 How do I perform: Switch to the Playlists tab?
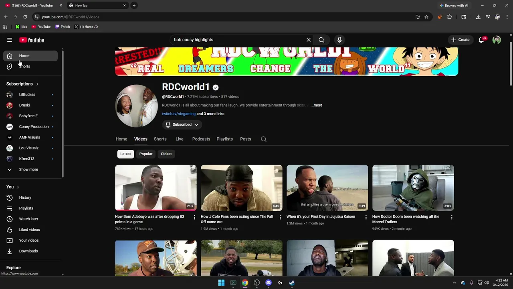[225, 139]
